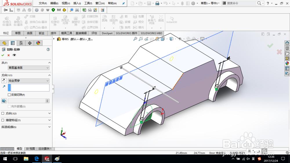Open the Windows Start menu
Image resolution: width=290 pixels, height=163 pixels.
pyautogui.click(x=5, y=159)
